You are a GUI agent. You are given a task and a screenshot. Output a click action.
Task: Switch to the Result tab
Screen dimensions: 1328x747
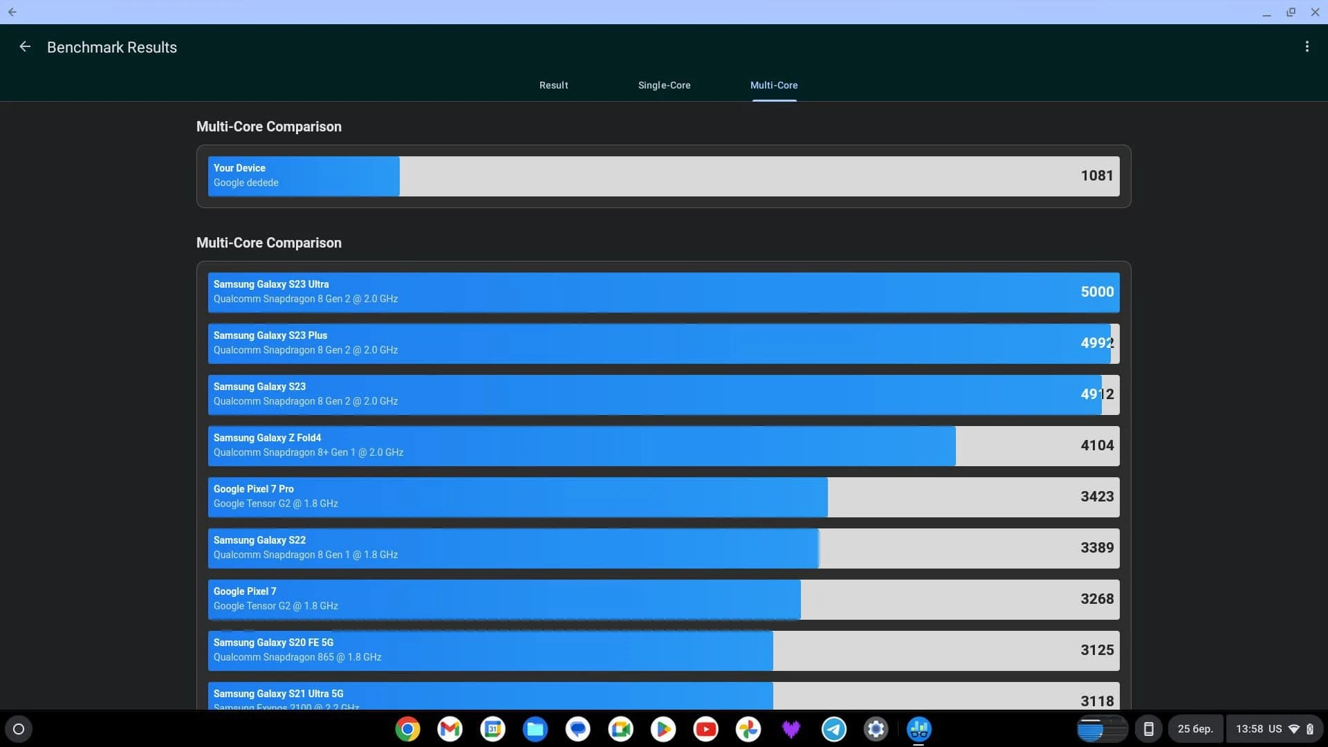(x=553, y=85)
